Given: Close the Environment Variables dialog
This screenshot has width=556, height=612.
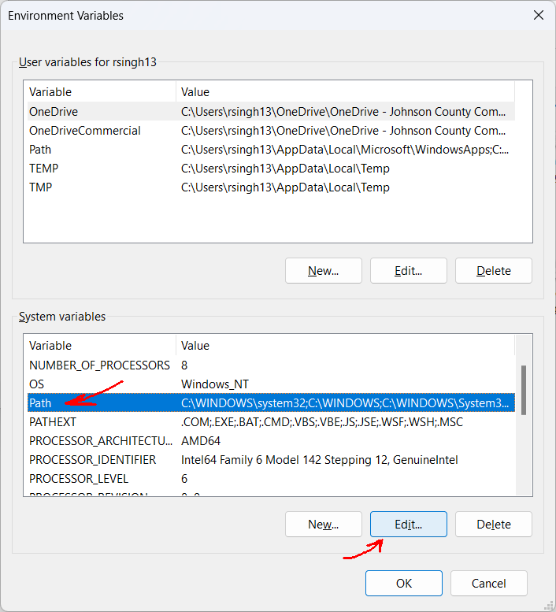Looking at the screenshot, I should pyautogui.click(x=539, y=15).
